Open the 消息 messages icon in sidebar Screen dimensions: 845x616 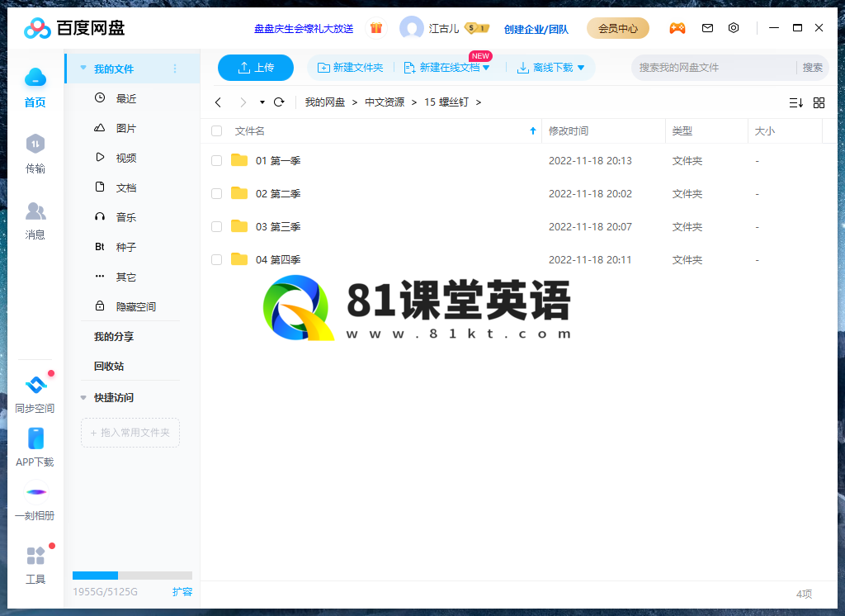pyautogui.click(x=35, y=212)
